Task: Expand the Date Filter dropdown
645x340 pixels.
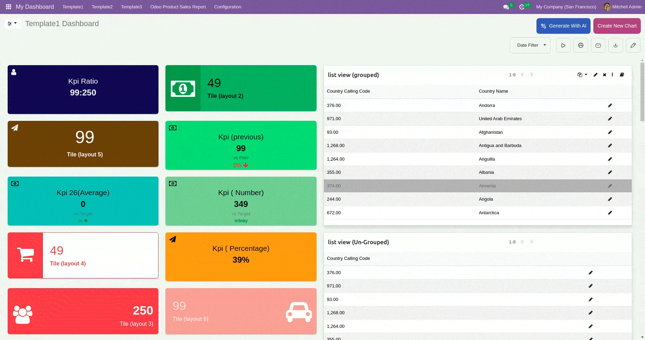Action: [x=530, y=45]
